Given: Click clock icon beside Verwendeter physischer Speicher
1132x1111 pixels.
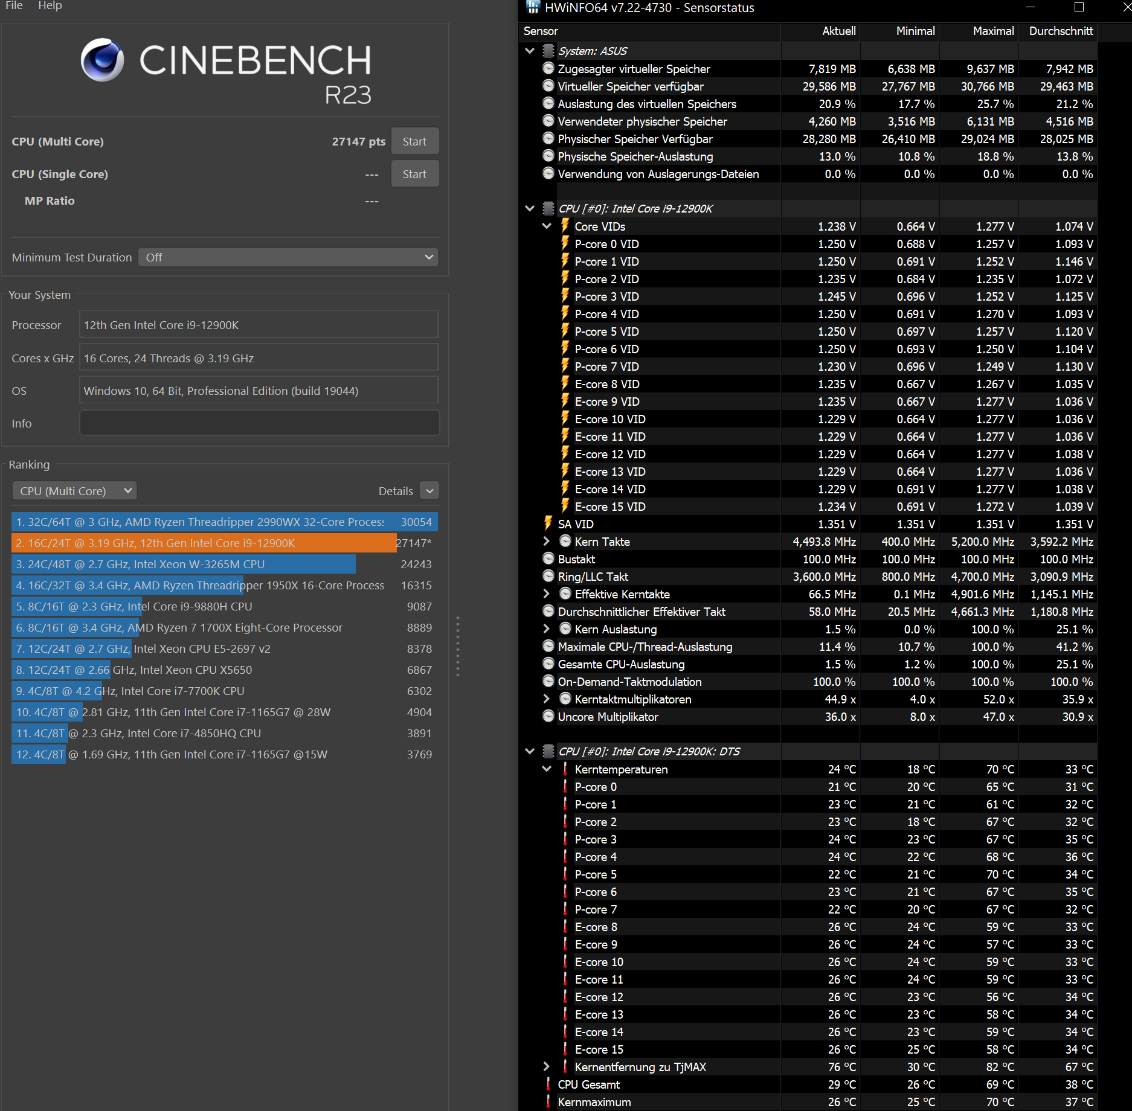Looking at the screenshot, I should click(x=548, y=121).
